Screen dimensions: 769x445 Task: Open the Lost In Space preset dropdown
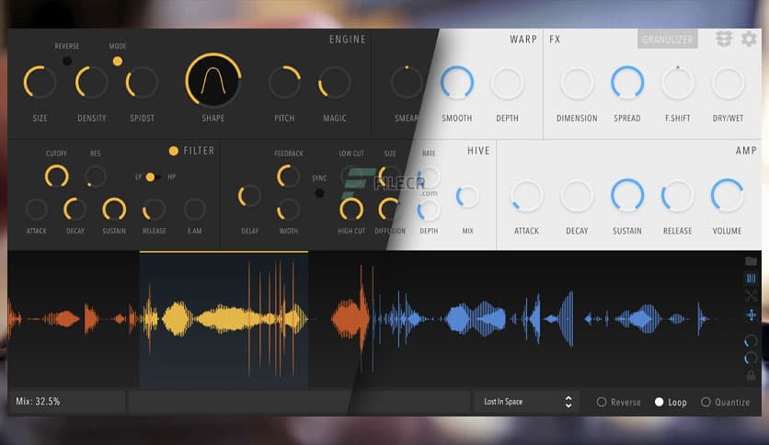(x=527, y=402)
